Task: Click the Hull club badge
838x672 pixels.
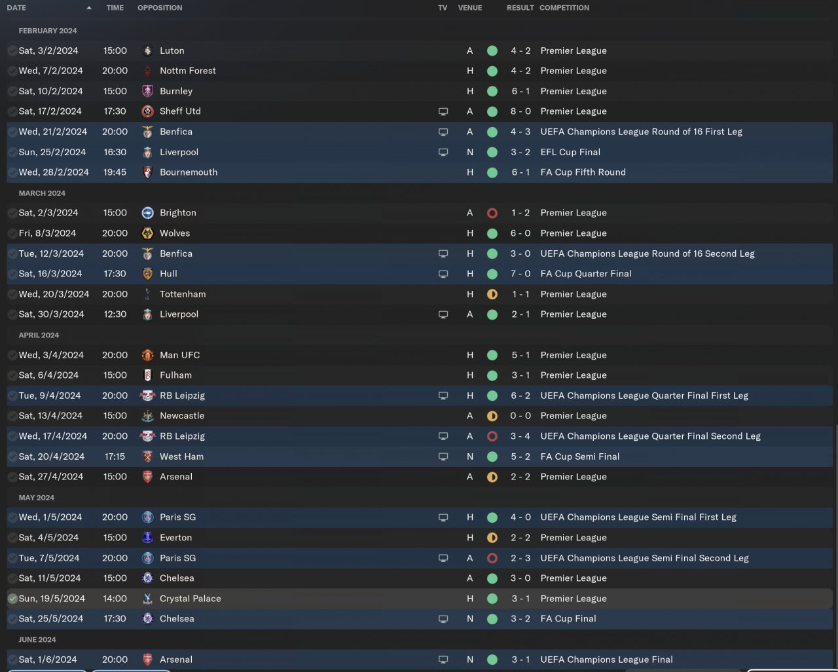Action: [147, 274]
